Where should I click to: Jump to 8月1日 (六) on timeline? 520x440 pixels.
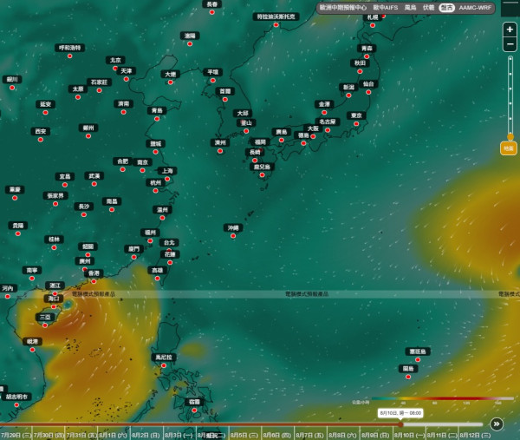click(x=113, y=435)
